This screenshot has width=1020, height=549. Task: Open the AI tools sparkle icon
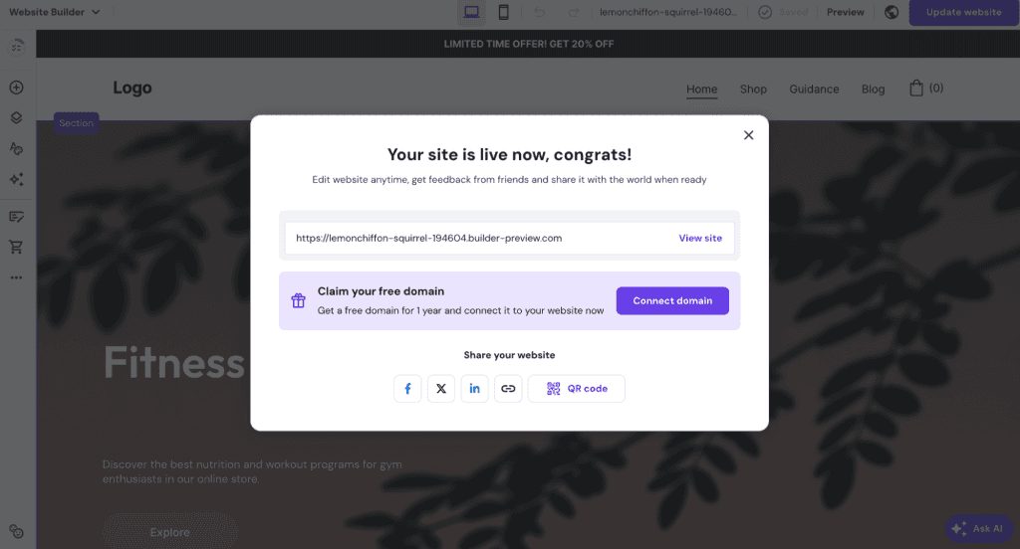point(16,180)
